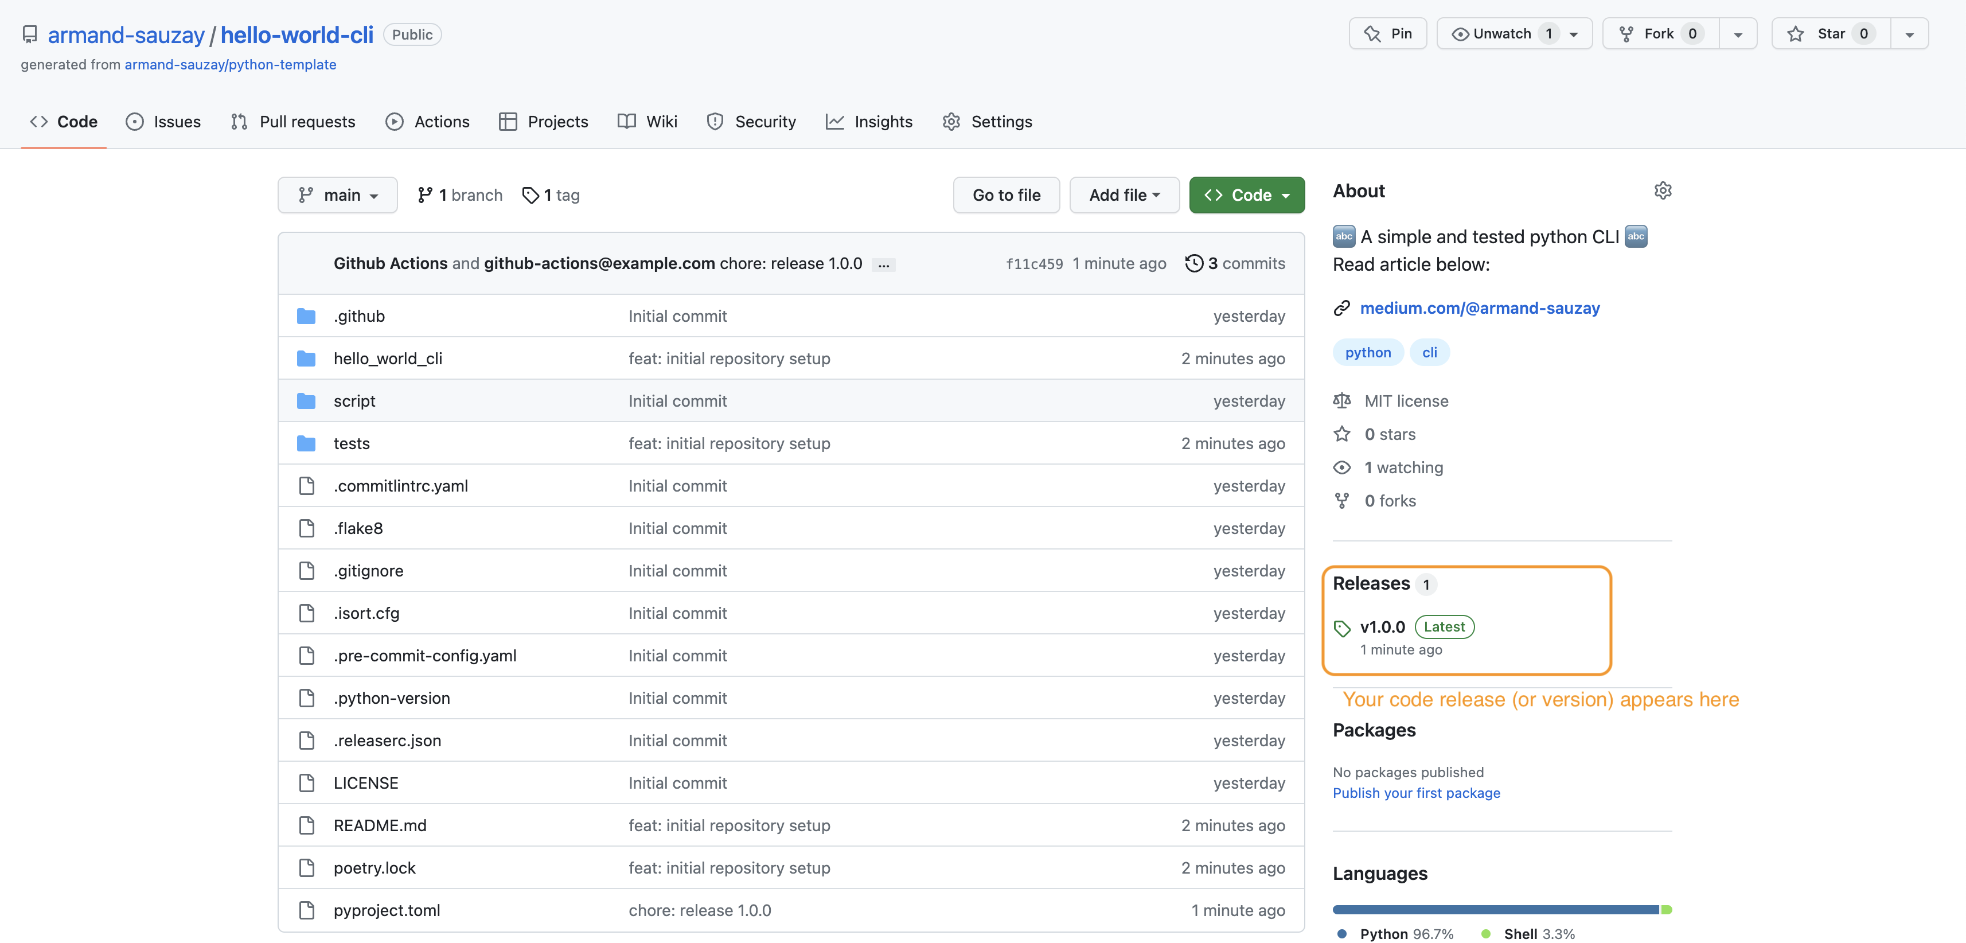Open the Insights tab
1966x943 pixels.
(868, 122)
